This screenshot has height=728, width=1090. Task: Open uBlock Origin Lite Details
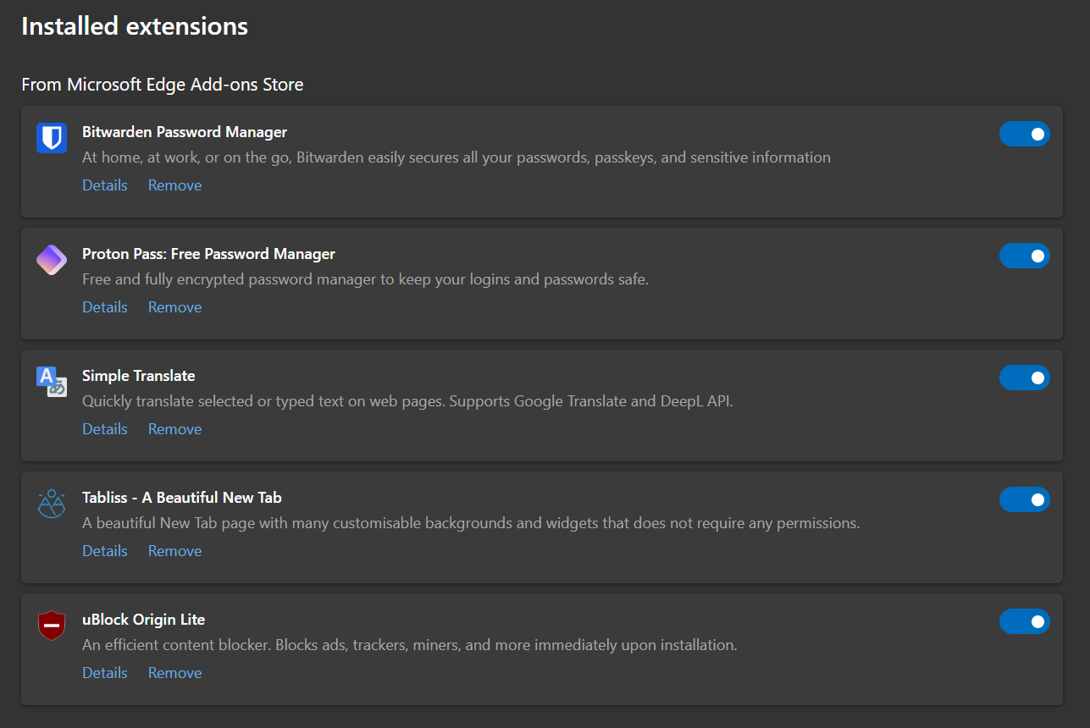click(x=105, y=673)
